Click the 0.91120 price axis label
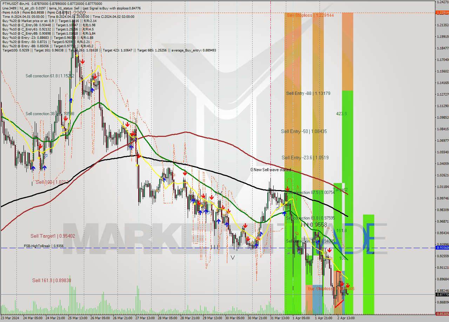This screenshot has height=322, width=449. point(443,267)
